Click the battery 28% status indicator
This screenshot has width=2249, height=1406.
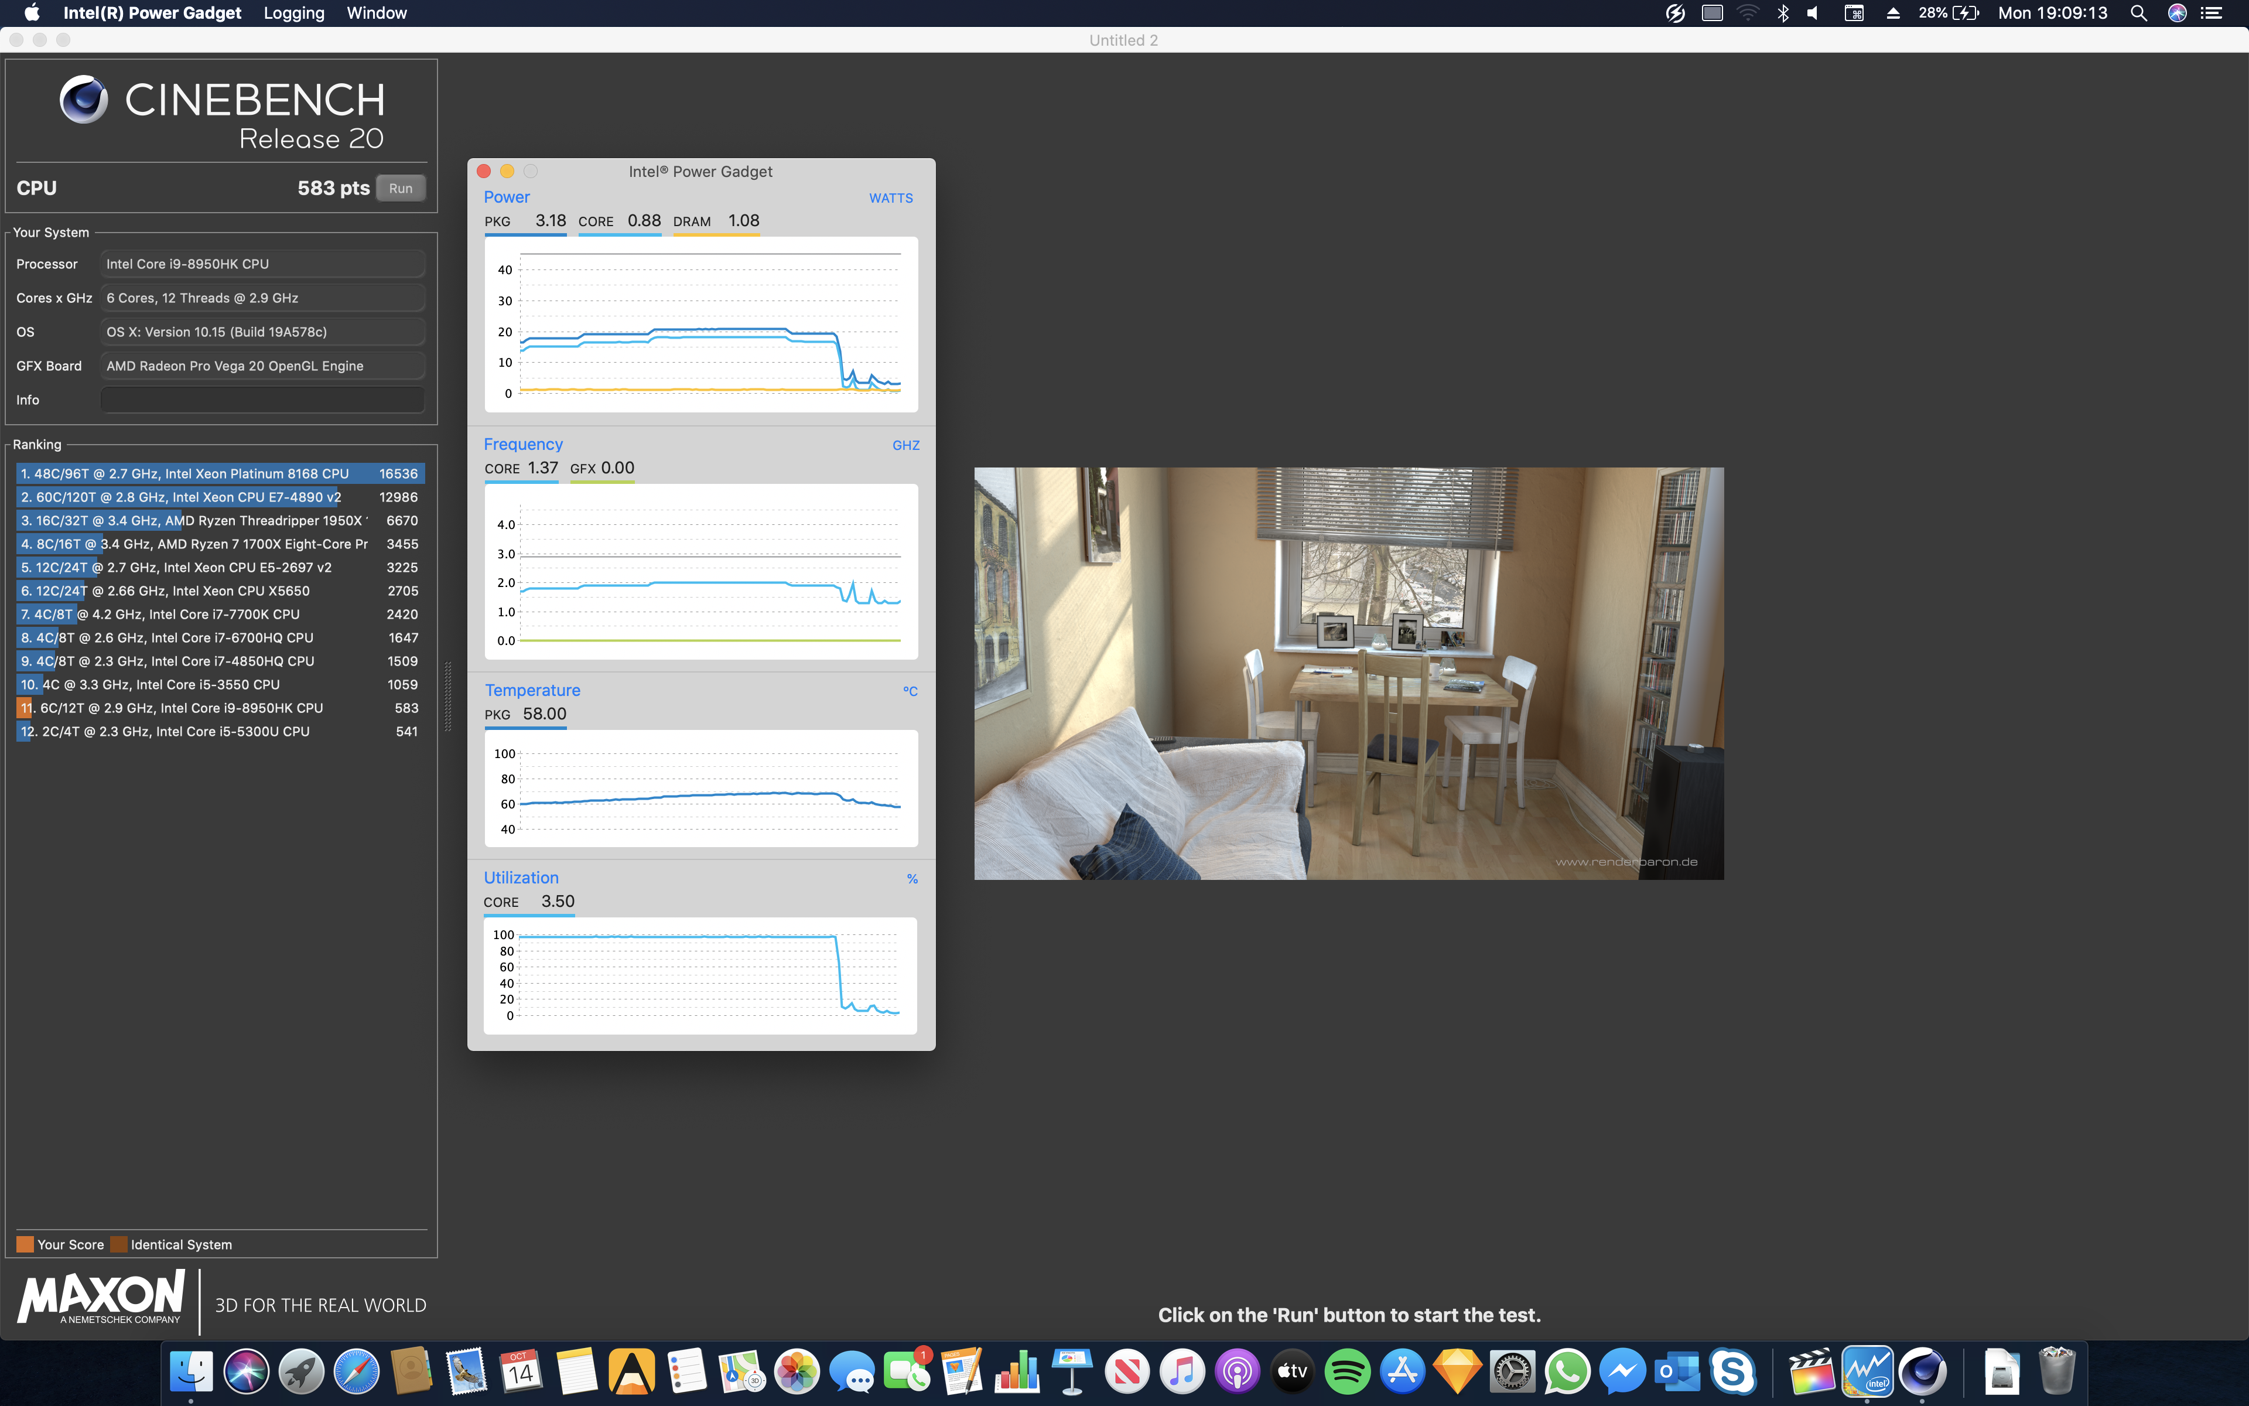click(1949, 13)
